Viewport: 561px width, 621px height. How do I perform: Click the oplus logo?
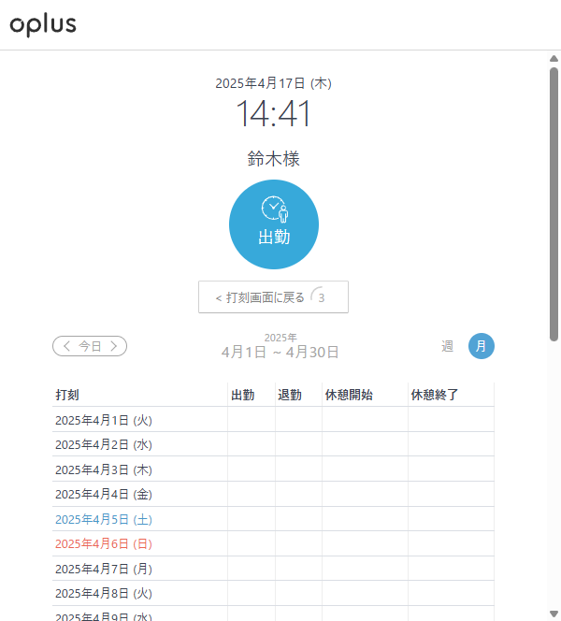coord(43,25)
